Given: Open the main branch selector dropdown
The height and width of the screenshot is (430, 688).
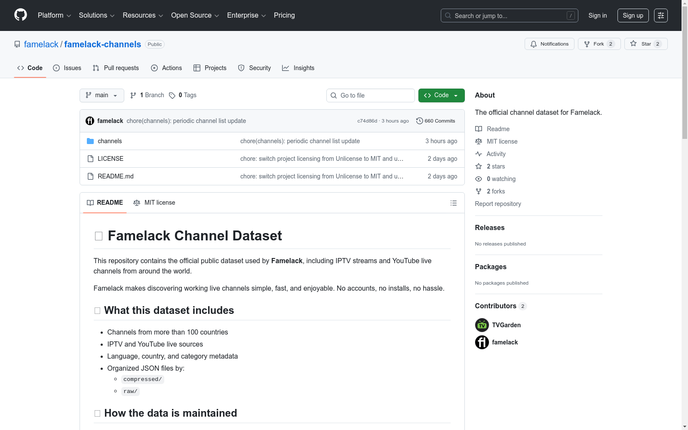Looking at the screenshot, I should point(102,95).
